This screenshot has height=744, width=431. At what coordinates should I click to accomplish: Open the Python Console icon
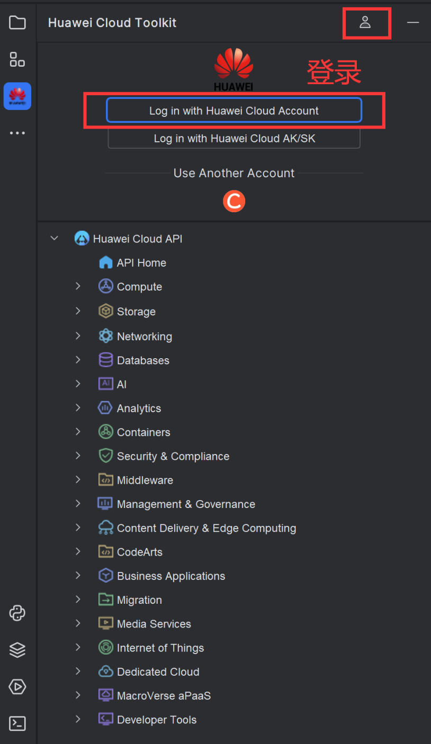tap(17, 613)
